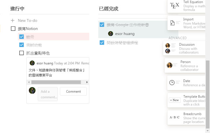Check the 撰寫Notion to-do checkbox
Image resolution: width=210 pixels, height=133 pixels.
pos(13,29)
